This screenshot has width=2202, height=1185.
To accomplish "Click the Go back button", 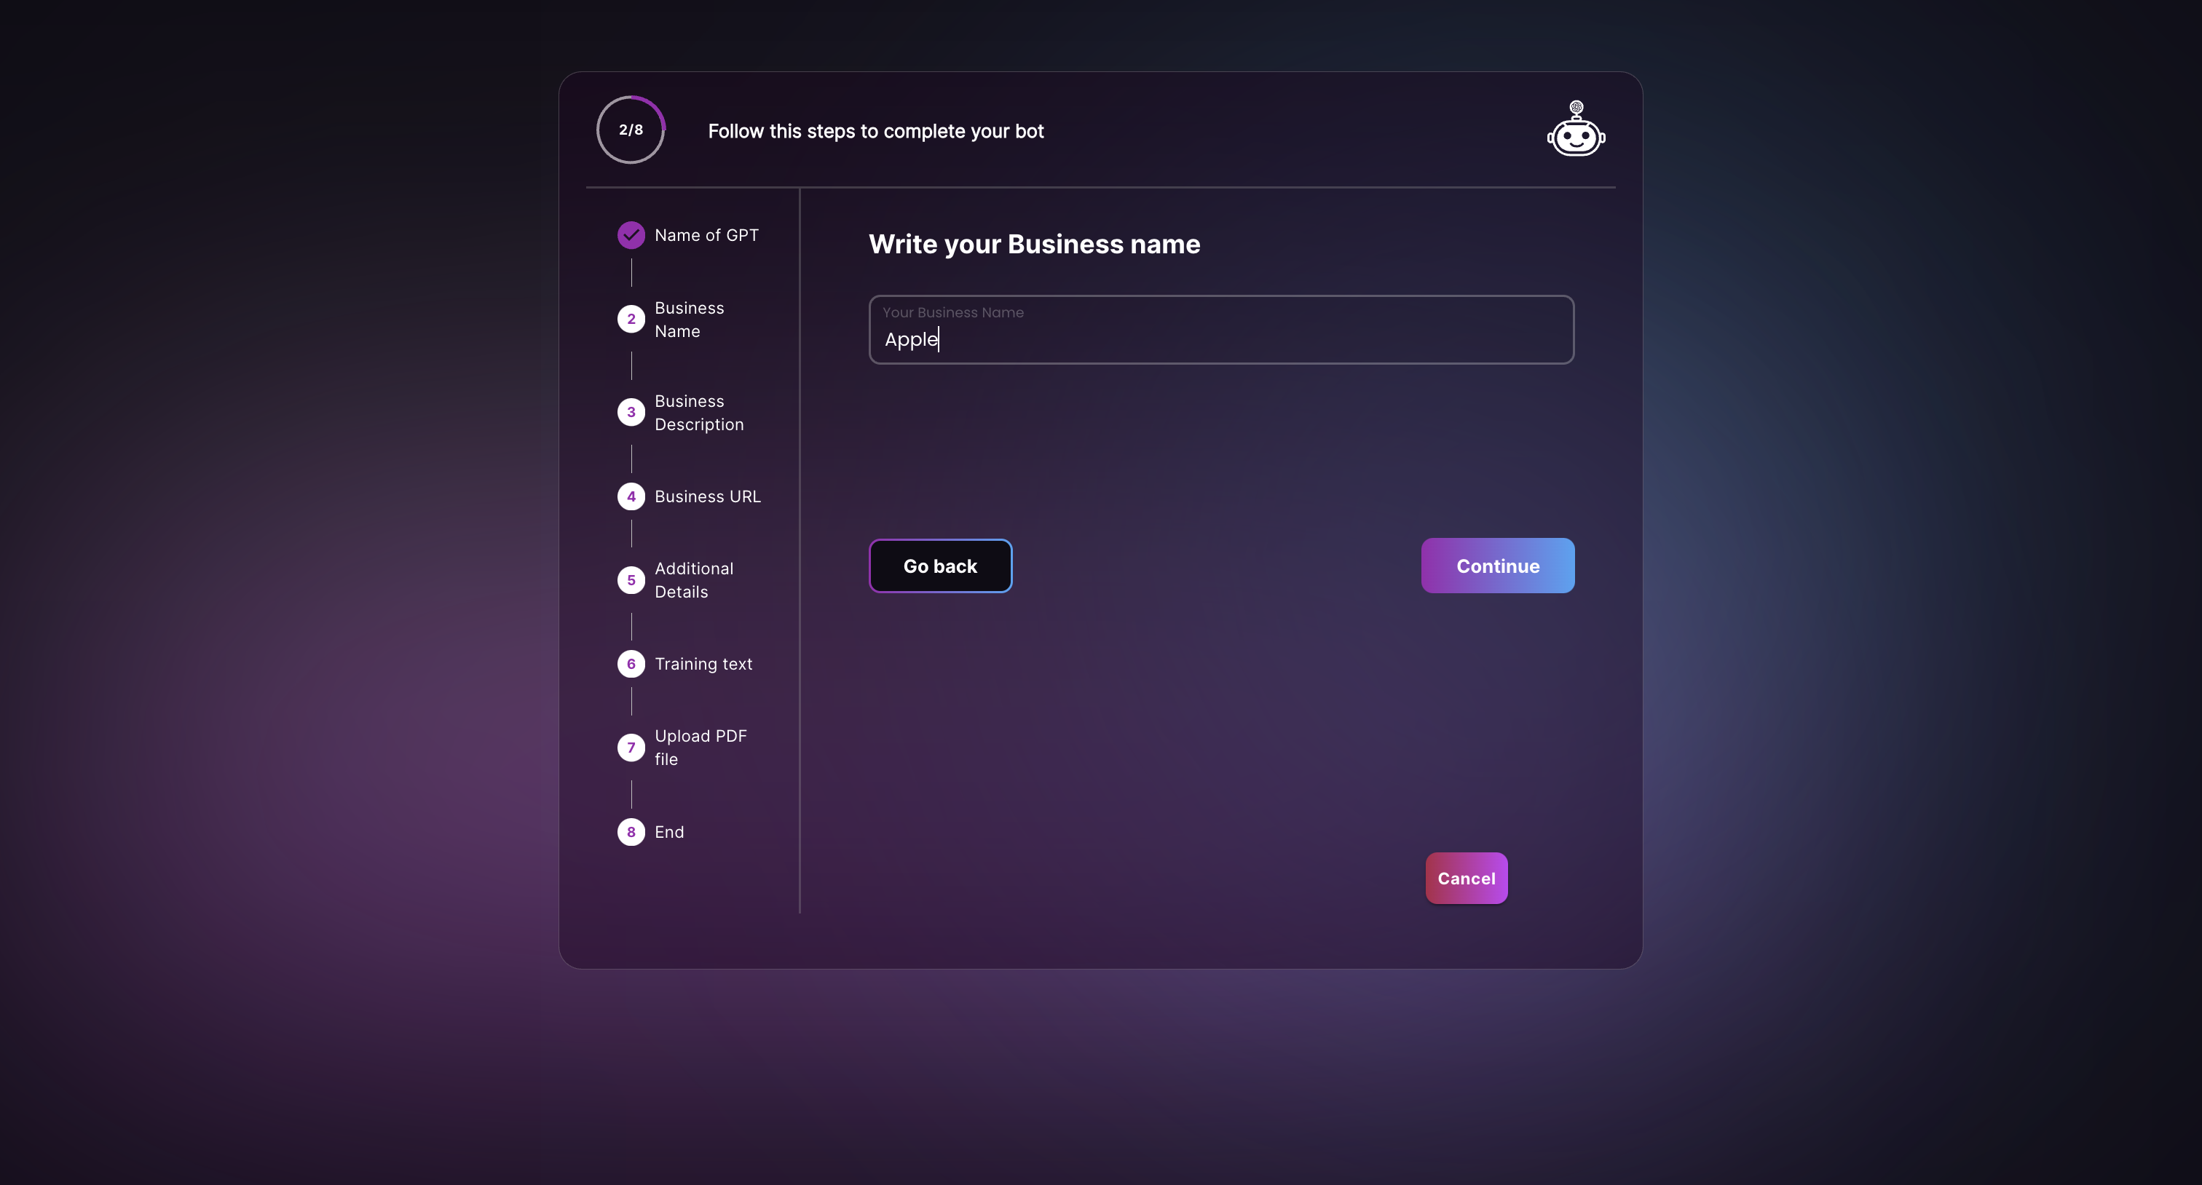I will (x=940, y=566).
